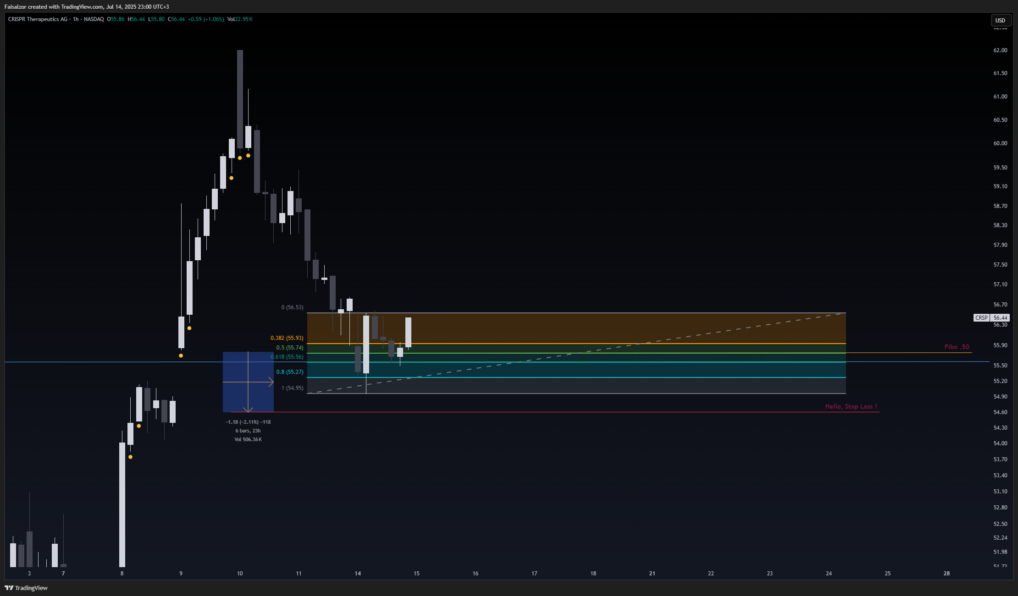1018x596 pixels.
Task: Click the Vol 22.95K header value
Action: pyautogui.click(x=240, y=19)
